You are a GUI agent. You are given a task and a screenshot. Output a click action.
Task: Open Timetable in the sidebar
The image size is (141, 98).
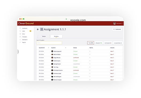click(23, 37)
